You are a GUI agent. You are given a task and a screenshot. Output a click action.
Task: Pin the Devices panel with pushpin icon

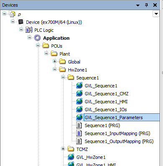point(146,5)
